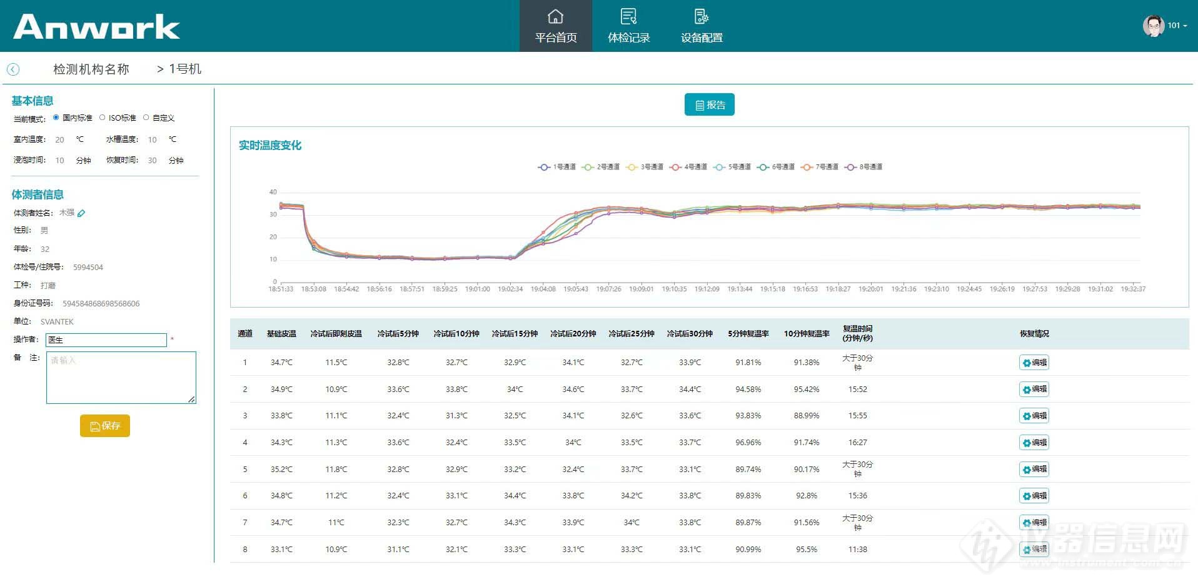Click 基本信息 section heading
1198x584 pixels.
[x=33, y=101]
